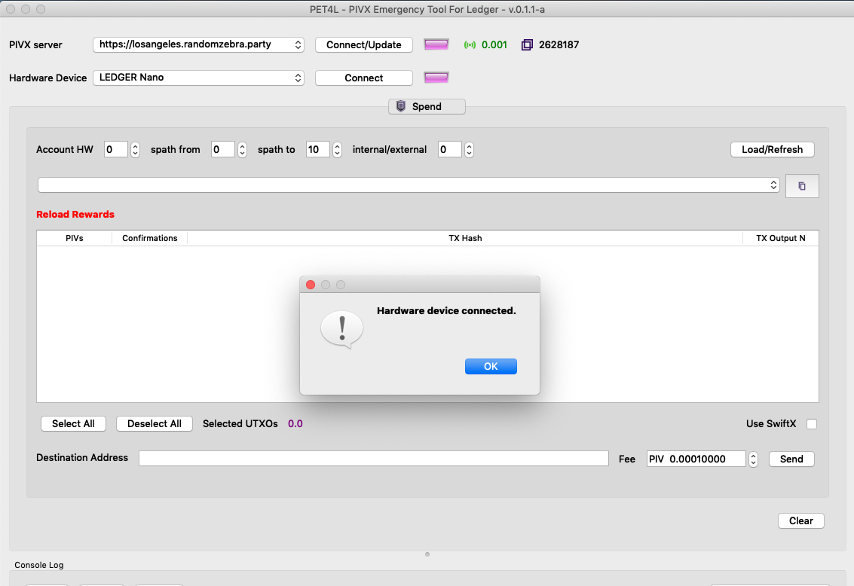Click the Confirmations column header
854x586 pixels.
(x=150, y=238)
